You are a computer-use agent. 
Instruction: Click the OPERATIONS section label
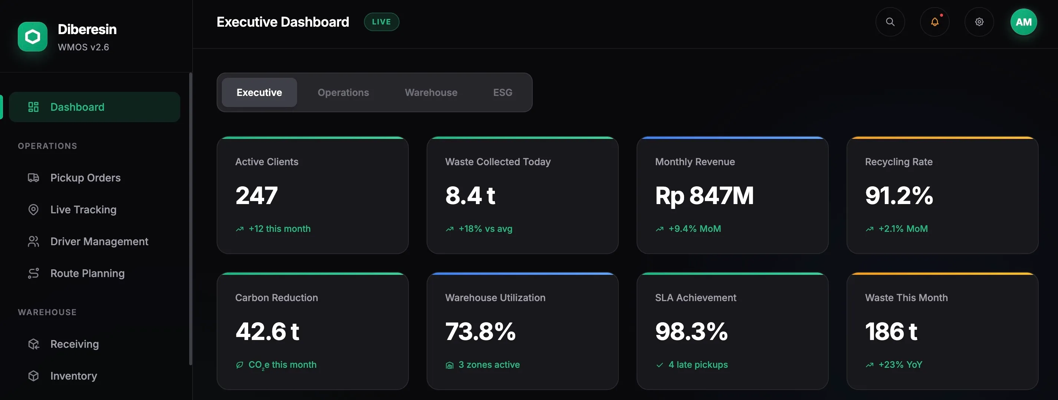coord(47,146)
